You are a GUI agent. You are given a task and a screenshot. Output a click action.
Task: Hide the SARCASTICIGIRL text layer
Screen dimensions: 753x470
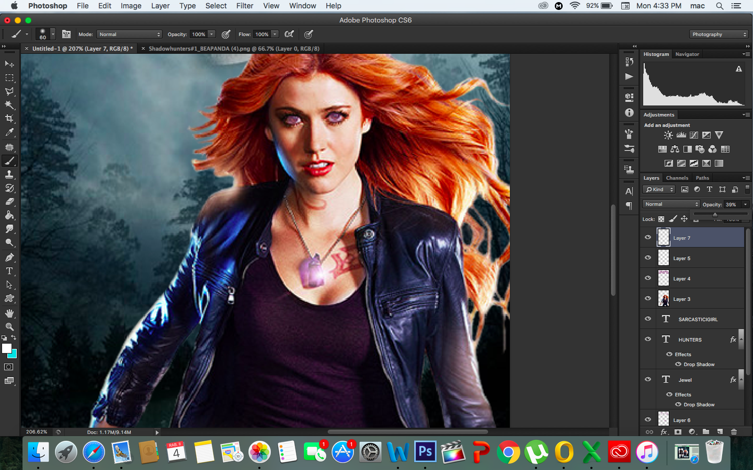[x=648, y=319]
